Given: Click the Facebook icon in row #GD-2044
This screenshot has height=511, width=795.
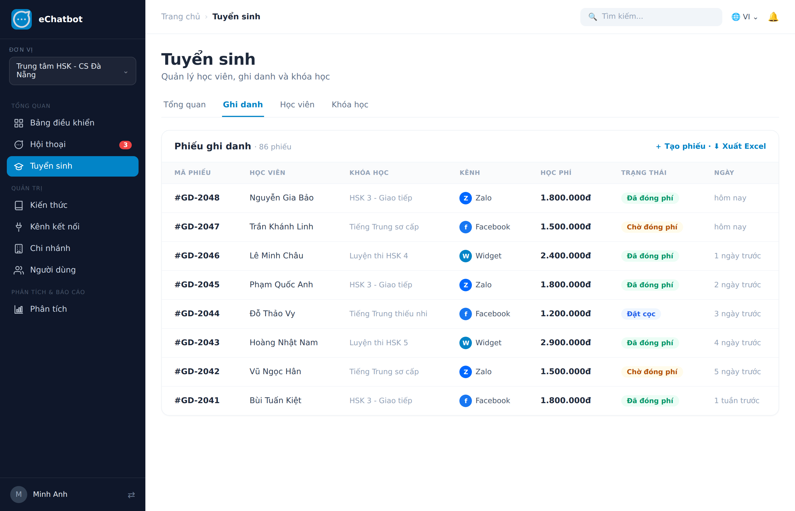Looking at the screenshot, I should 466,314.
